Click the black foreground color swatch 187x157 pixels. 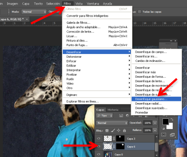pos(165,122)
